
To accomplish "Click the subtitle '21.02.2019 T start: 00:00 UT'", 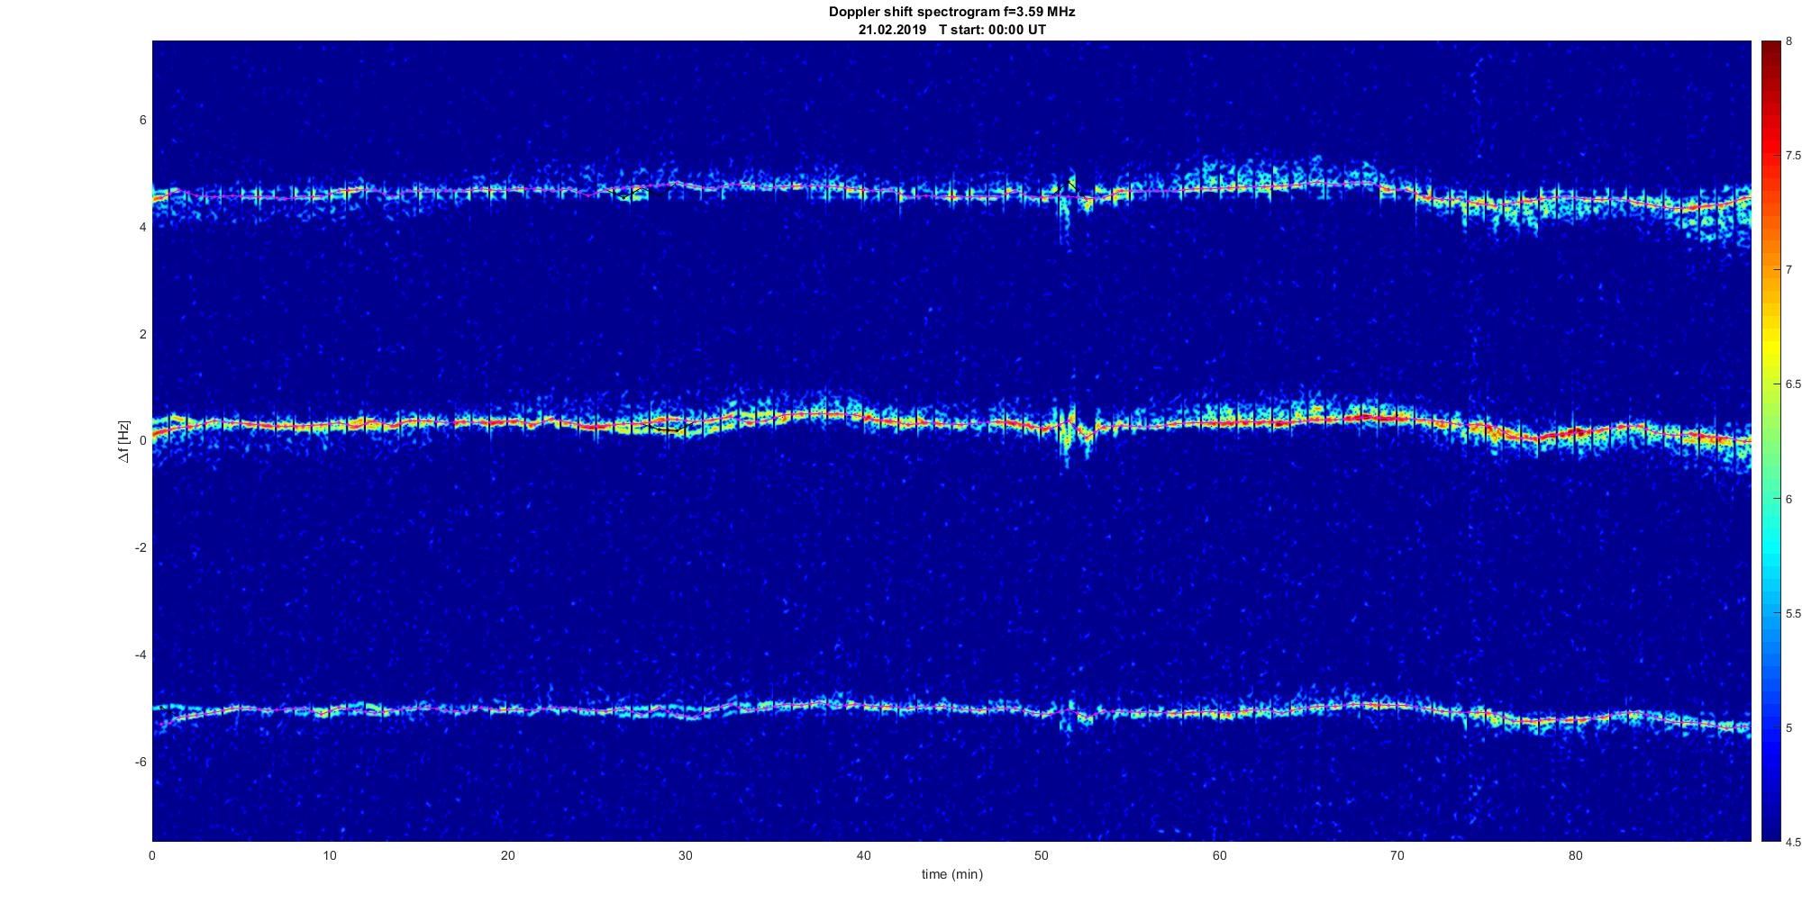I will tap(951, 30).
